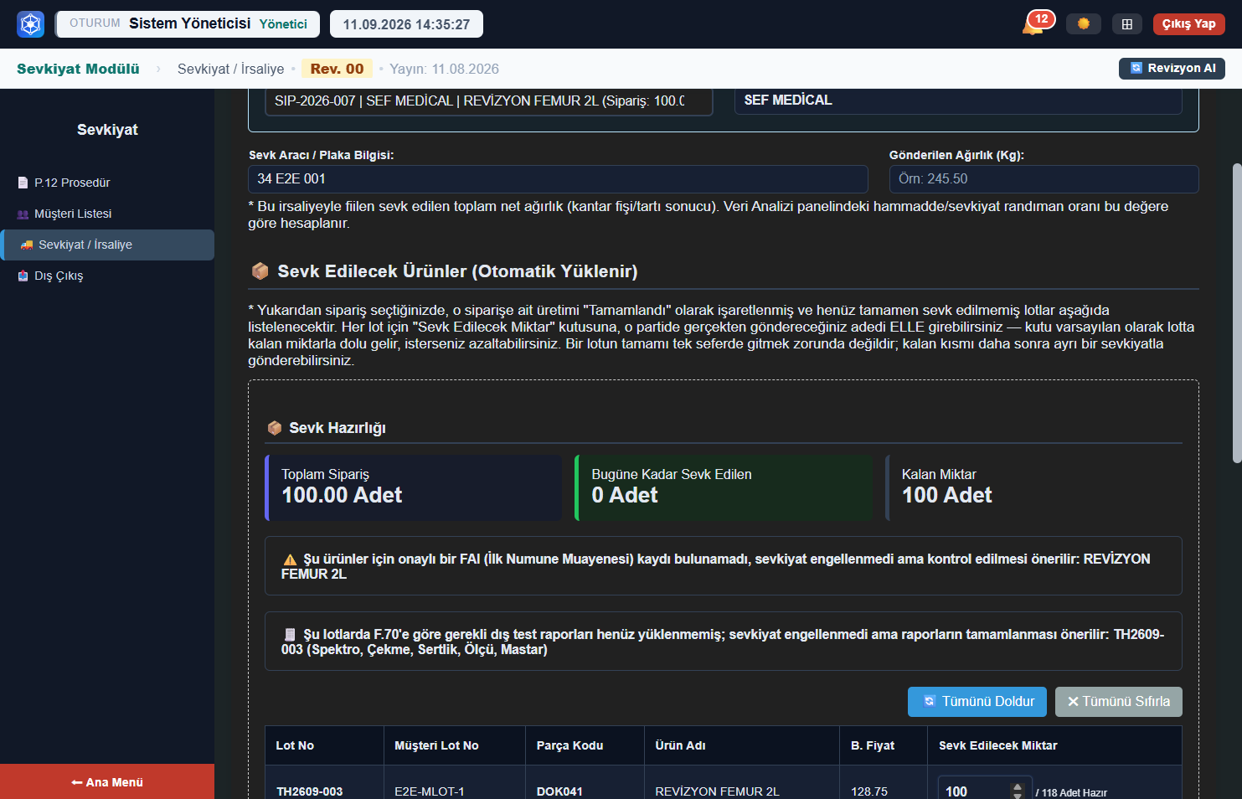Click the Sevkiyat / İrsaliye breadcrumb

230,69
